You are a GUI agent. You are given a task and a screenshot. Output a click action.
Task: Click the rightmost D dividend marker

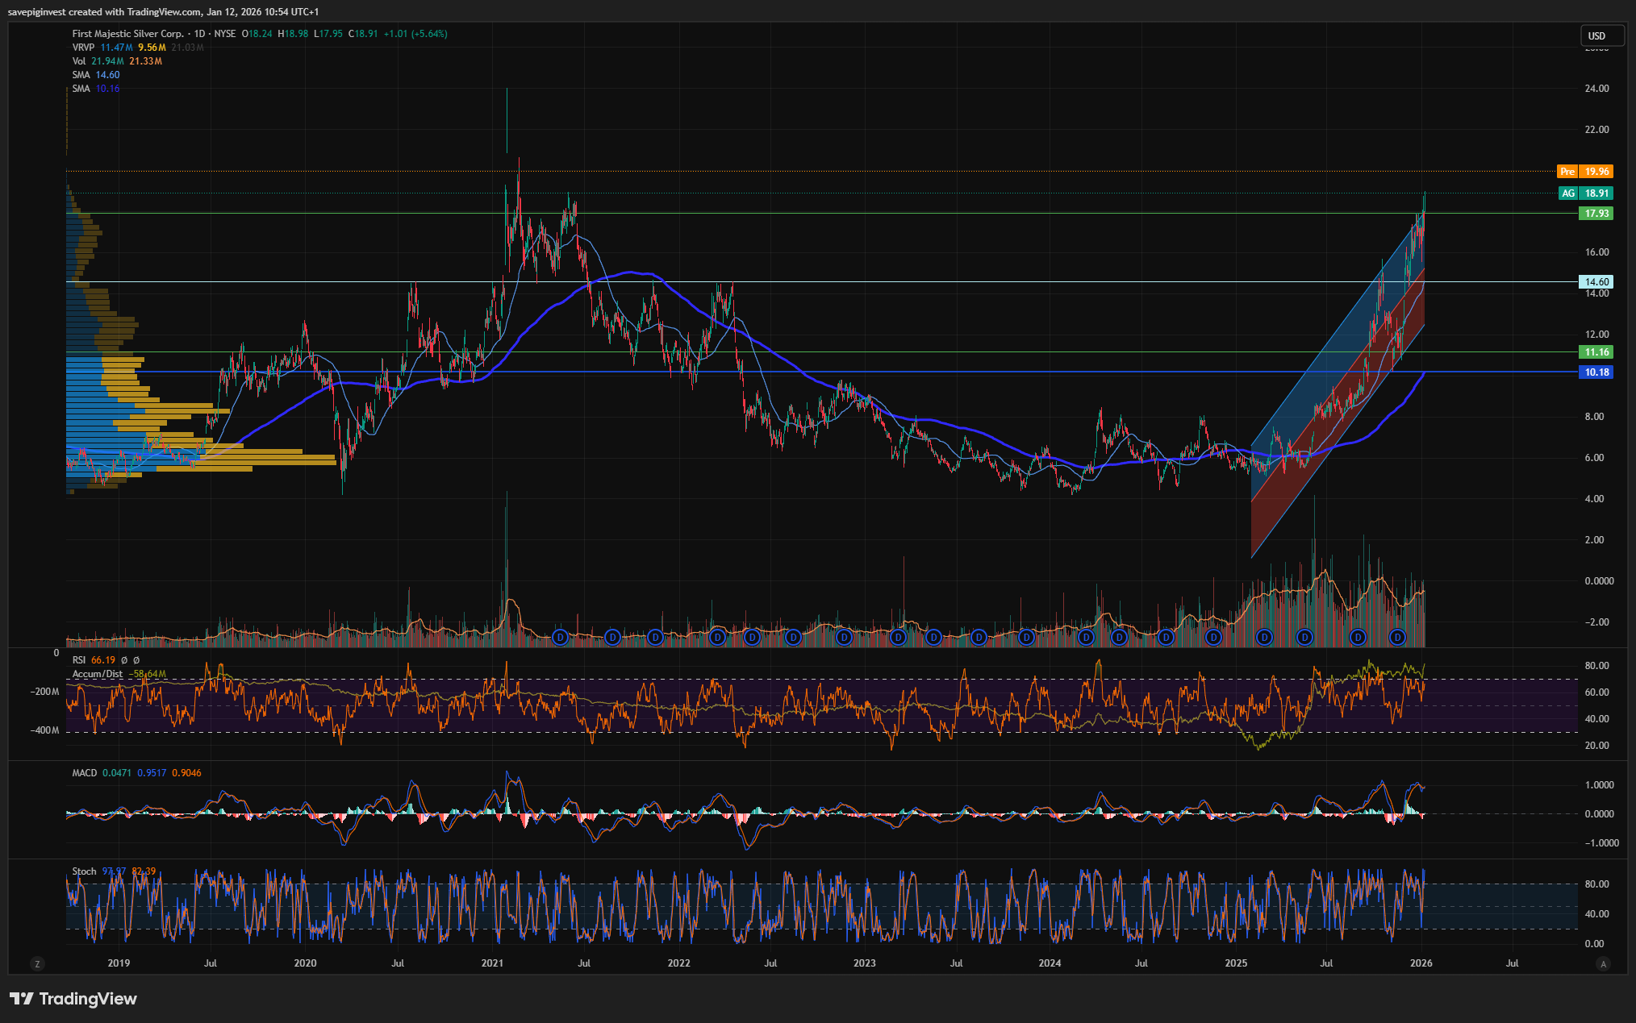(x=1397, y=638)
